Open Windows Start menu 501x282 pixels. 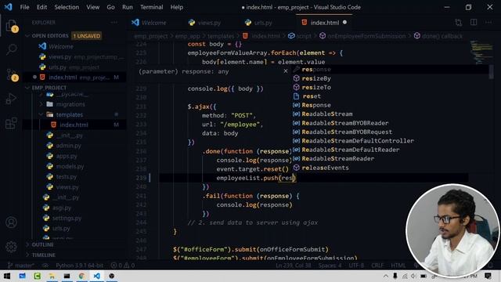[x=7, y=276]
